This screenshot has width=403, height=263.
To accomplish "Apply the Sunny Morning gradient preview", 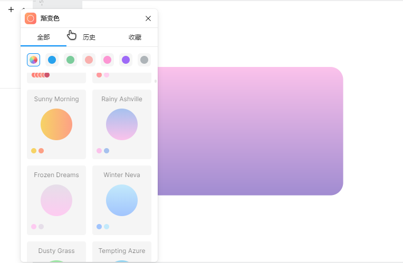I will coord(56,124).
